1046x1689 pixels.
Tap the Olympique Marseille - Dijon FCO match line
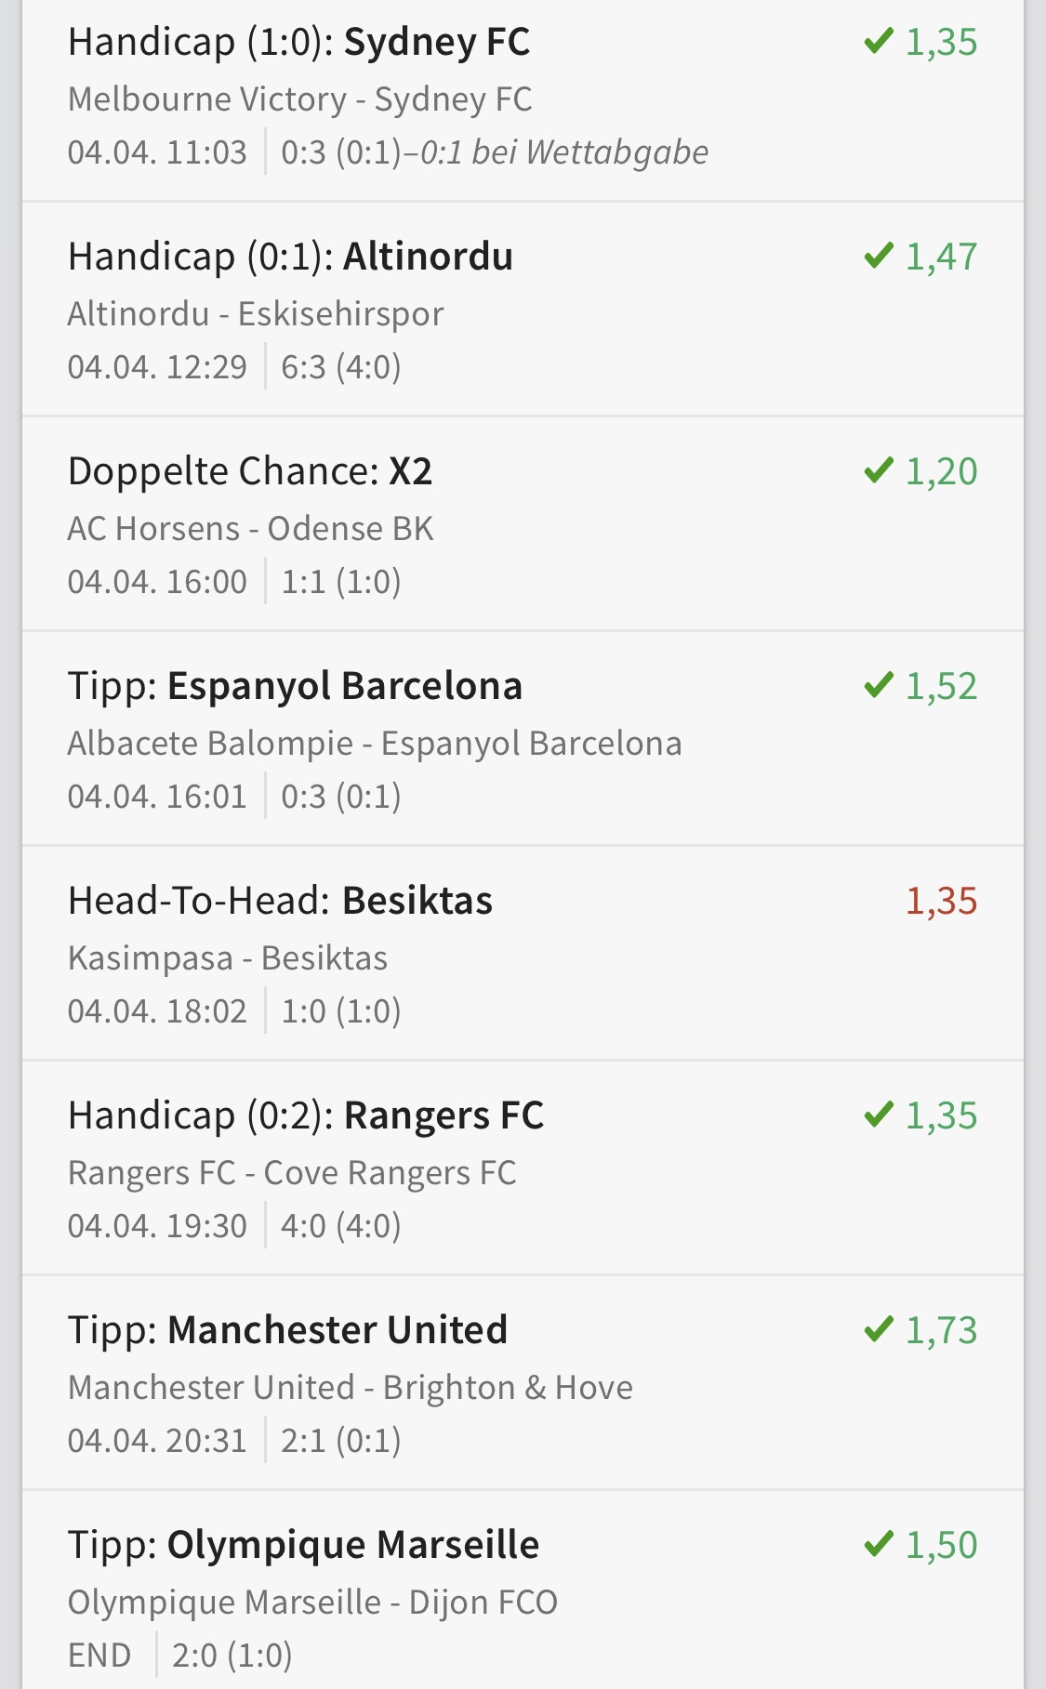[312, 1603]
